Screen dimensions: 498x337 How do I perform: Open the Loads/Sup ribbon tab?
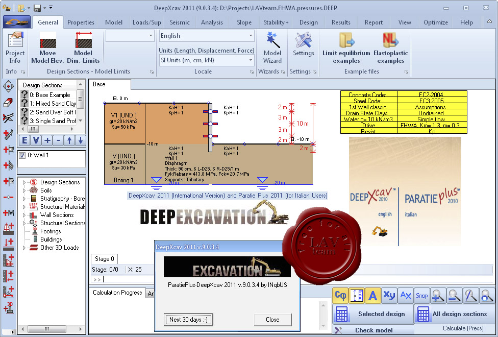147,22
